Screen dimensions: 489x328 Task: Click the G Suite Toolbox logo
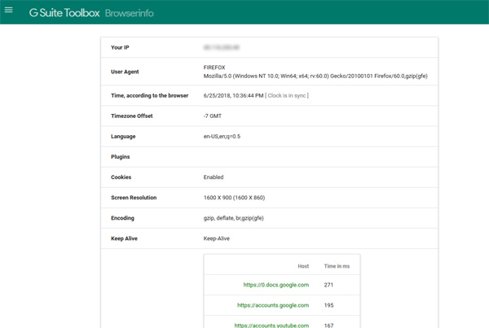(x=64, y=13)
